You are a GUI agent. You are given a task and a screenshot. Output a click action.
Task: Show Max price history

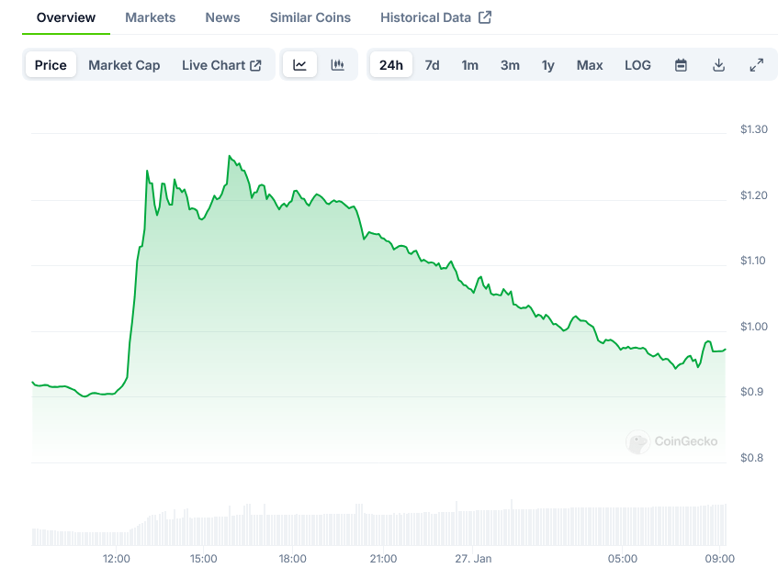(590, 65)
